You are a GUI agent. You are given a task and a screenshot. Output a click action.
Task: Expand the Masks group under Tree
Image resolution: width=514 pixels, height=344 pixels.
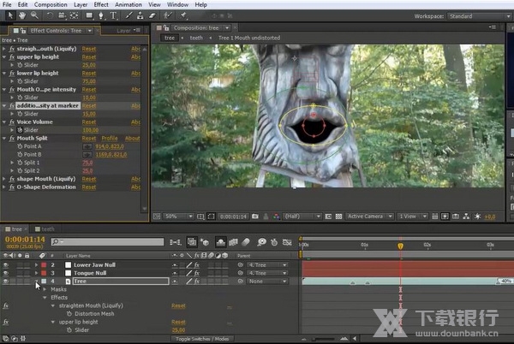coord(45,289)
